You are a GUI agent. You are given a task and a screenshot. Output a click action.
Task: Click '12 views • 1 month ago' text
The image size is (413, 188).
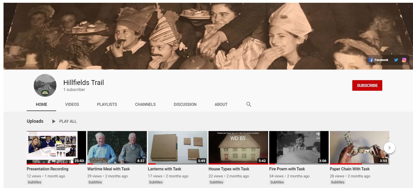coord(46,176)
